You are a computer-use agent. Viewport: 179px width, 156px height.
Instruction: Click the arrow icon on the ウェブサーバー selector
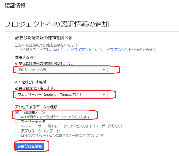104,95
